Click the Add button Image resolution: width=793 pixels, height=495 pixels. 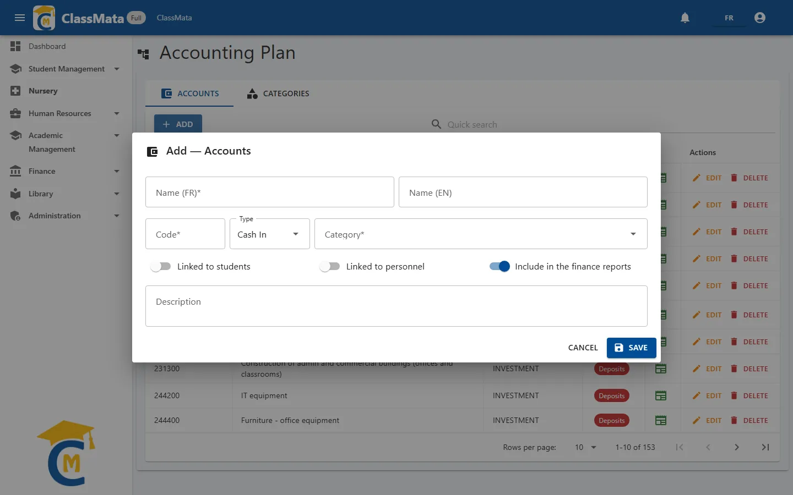pos(178,124)
